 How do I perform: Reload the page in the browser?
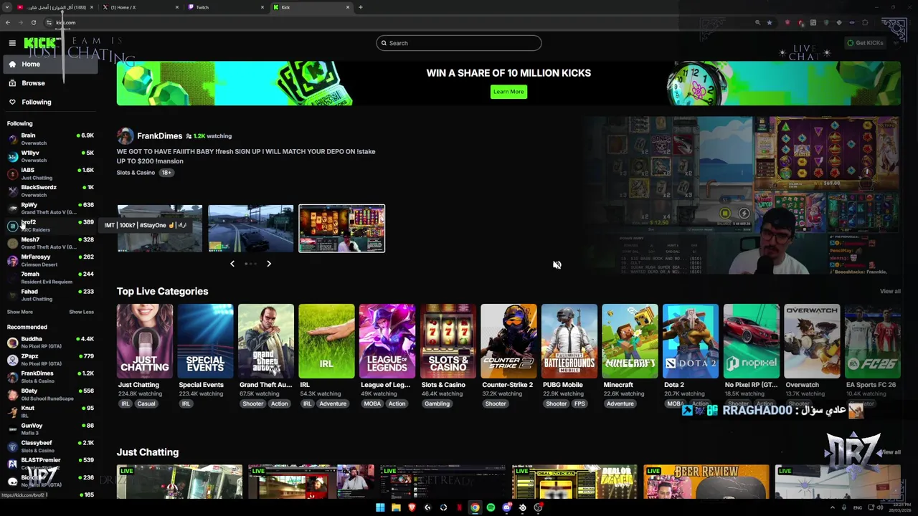33,23
